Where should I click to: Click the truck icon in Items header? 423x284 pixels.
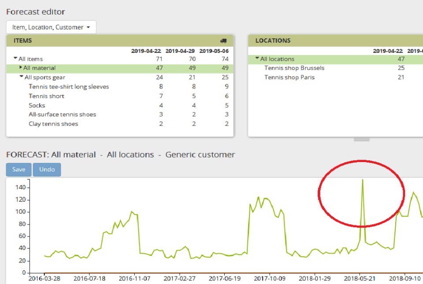[x=223, y=41]
